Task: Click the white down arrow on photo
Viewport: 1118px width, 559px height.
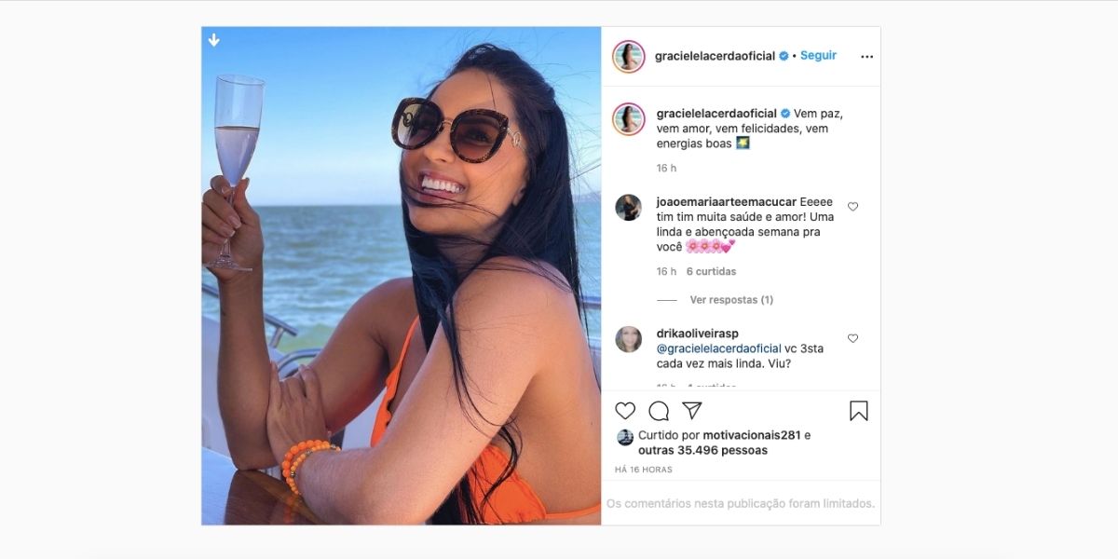Action: 213,40
